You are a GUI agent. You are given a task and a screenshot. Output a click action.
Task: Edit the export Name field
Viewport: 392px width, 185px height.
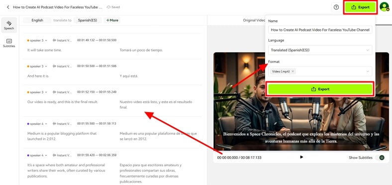pos(320,30)
